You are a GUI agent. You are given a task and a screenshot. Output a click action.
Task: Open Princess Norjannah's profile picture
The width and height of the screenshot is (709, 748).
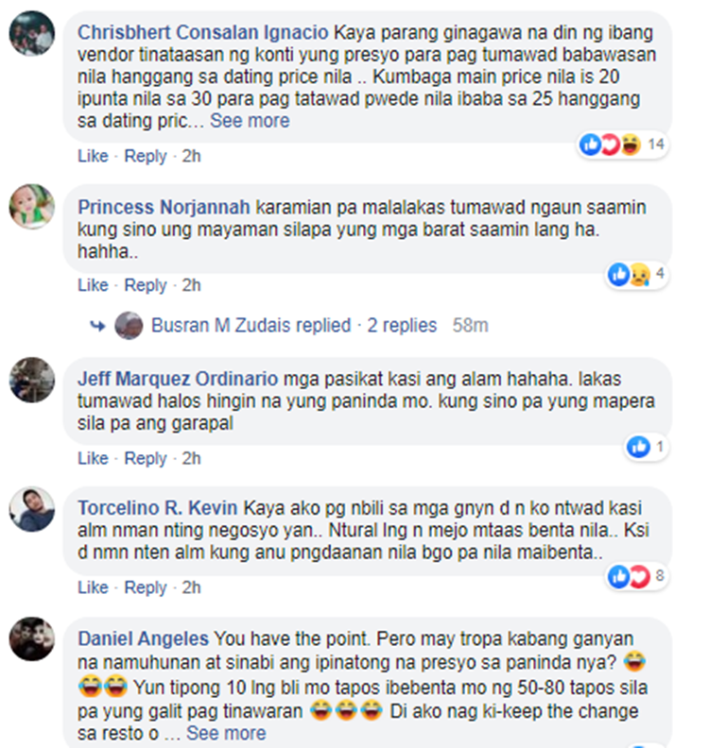pos(31,207)
